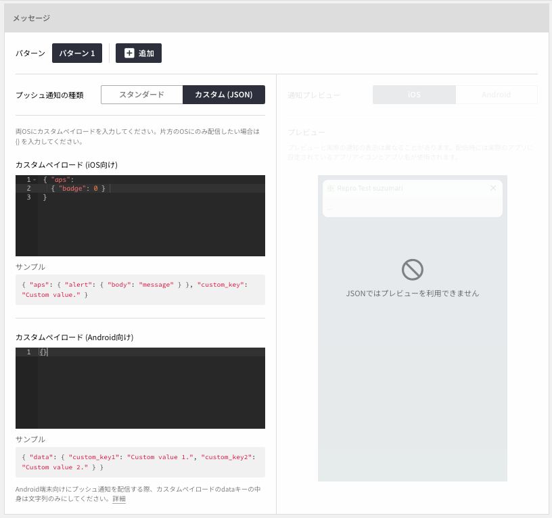The height and width of the screenshot is (518, 552).
Task: Click the app icon in preview notification
Action: (331, 188)
